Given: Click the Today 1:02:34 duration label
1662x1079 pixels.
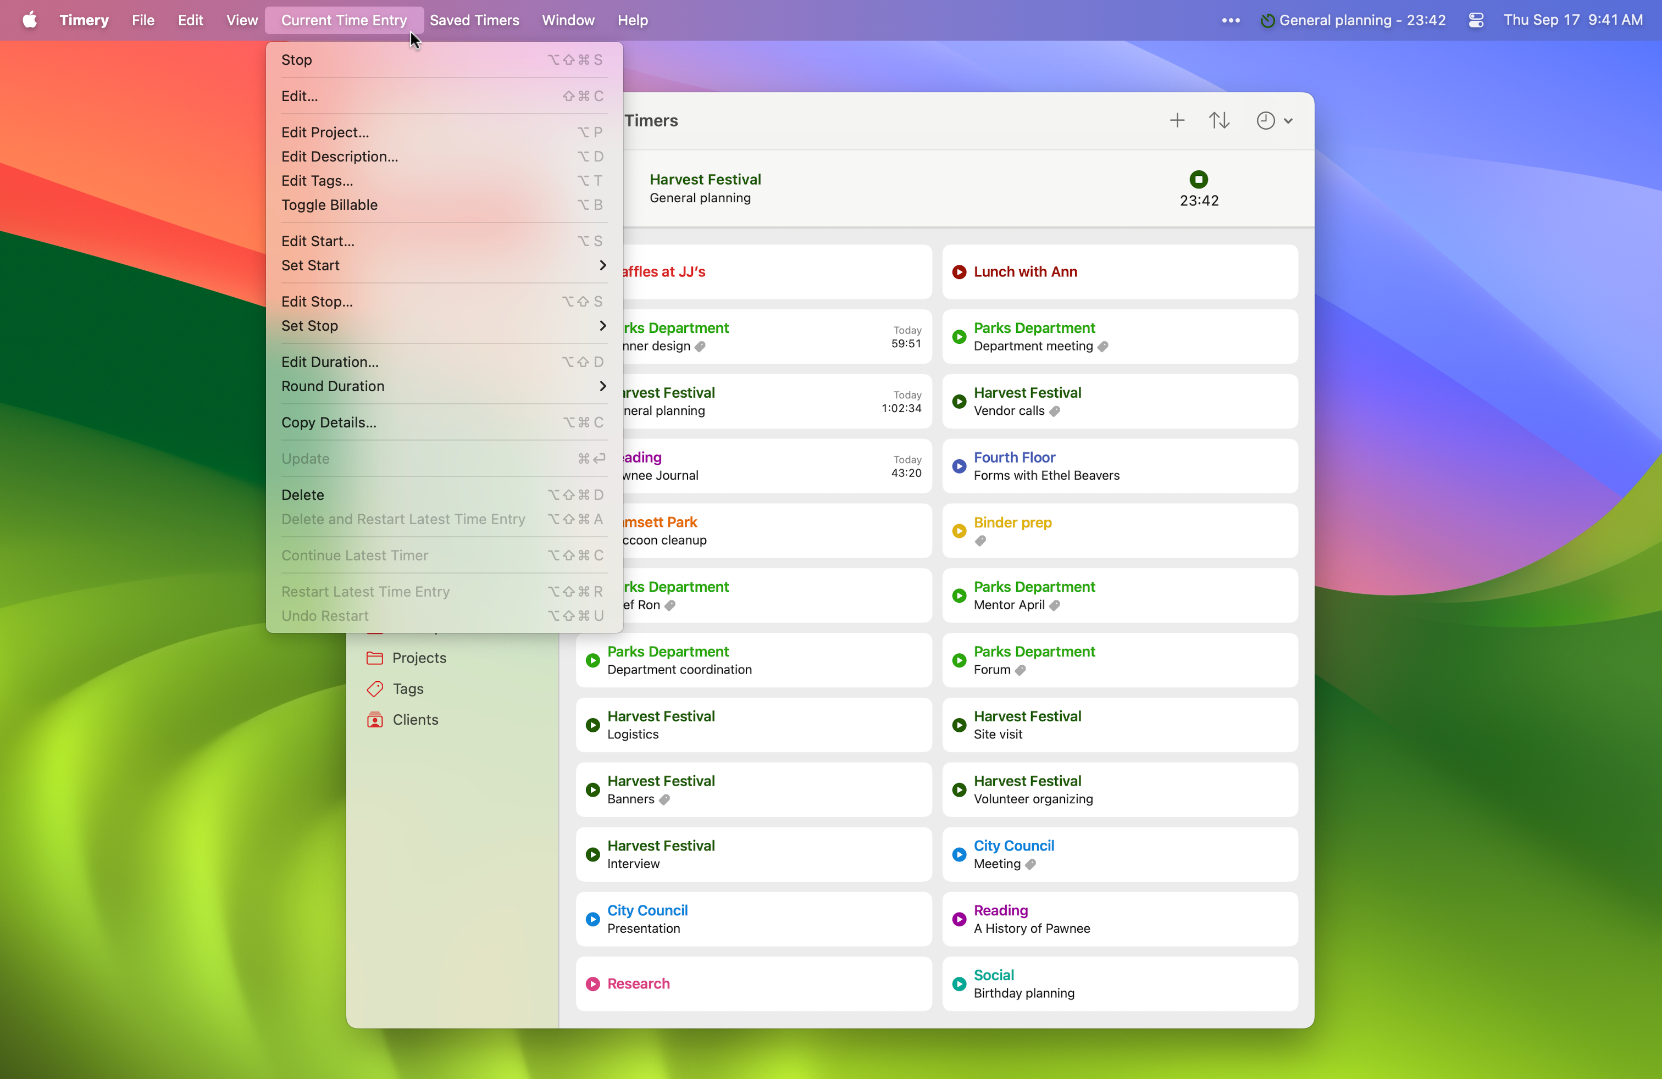Looking at the screenshot, I should 901,402.
